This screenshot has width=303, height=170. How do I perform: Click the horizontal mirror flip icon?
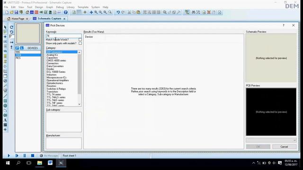click(11, 42)
